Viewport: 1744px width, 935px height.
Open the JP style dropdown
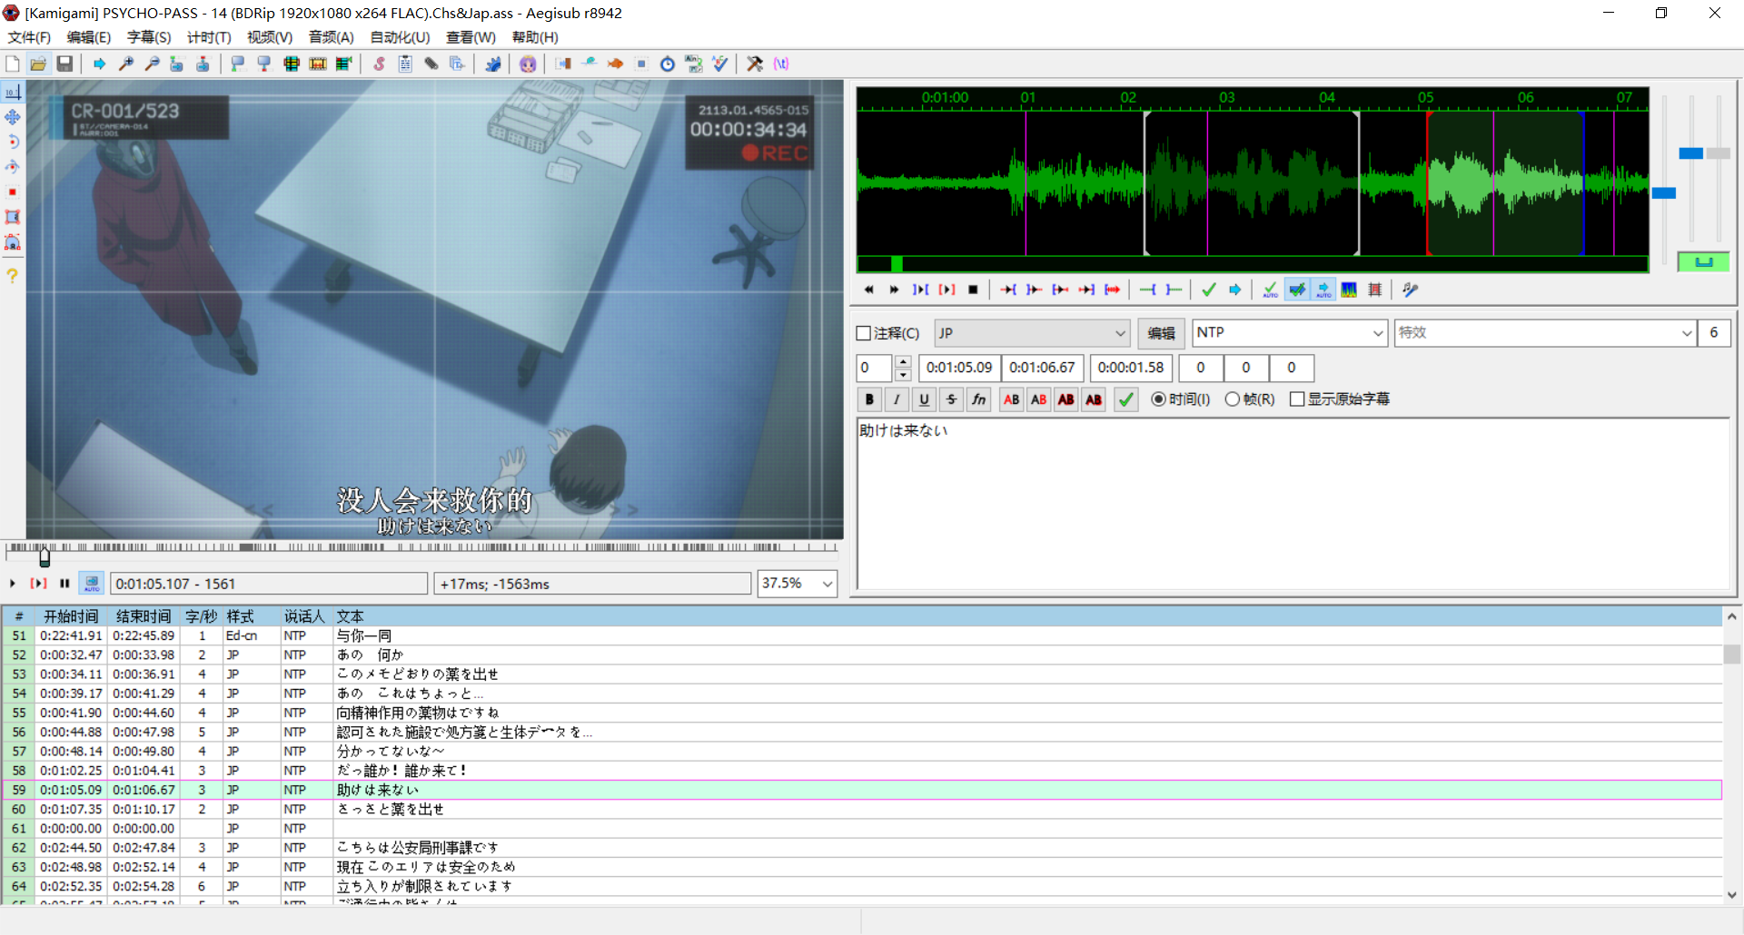point(1032,333)
